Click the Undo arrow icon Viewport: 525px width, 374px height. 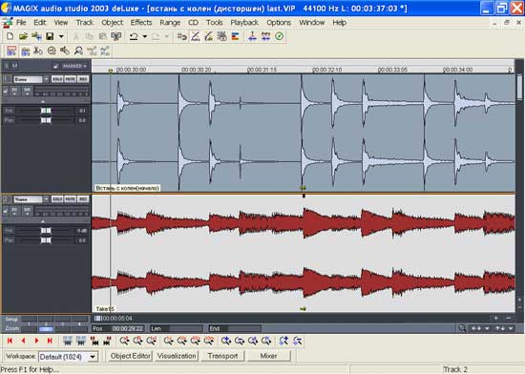tap(134, 36)
